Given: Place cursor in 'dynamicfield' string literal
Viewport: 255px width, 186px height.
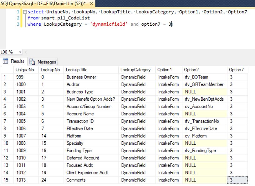Looking at the screenshot, I should (x=109, y=24).
